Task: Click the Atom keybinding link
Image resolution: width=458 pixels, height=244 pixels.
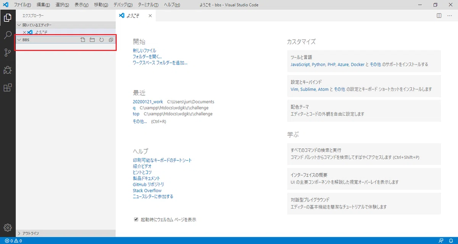Action: [x=323, y=89]
